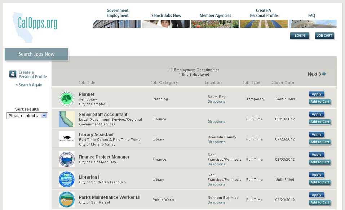Apply for Finance Project Manager
Screen dimensions: 345x210
317,155
